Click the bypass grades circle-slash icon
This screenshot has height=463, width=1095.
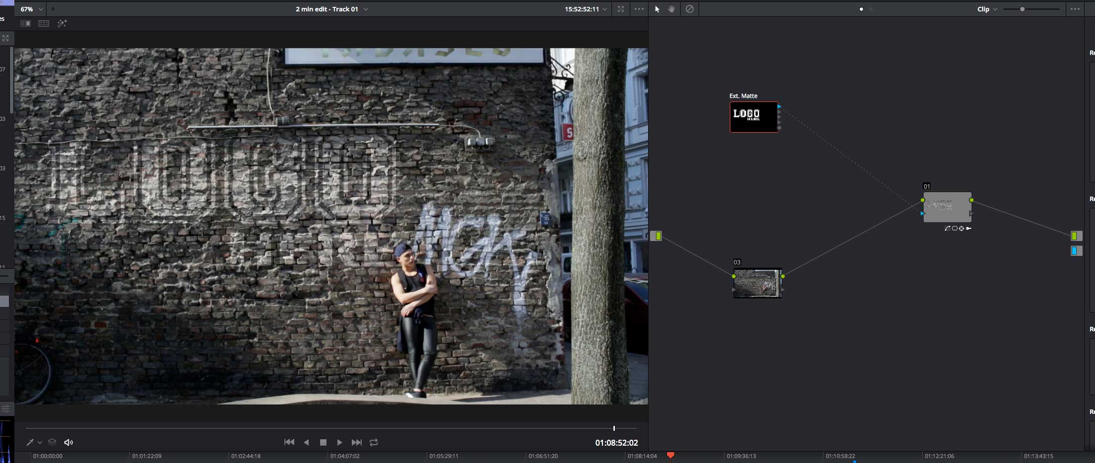(x=690, y=9)
